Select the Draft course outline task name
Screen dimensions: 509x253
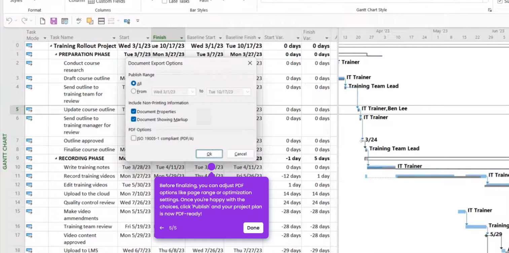[87, 78]
